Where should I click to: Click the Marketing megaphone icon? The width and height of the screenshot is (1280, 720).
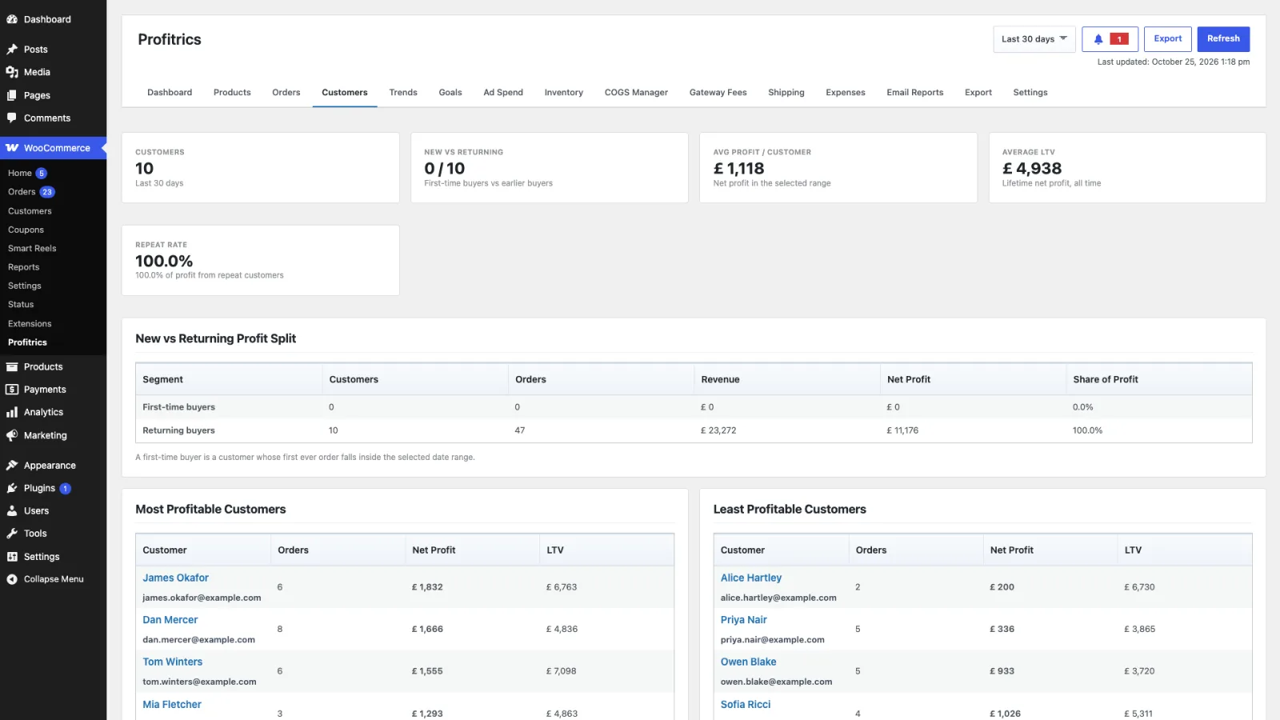tap(12, 435)
